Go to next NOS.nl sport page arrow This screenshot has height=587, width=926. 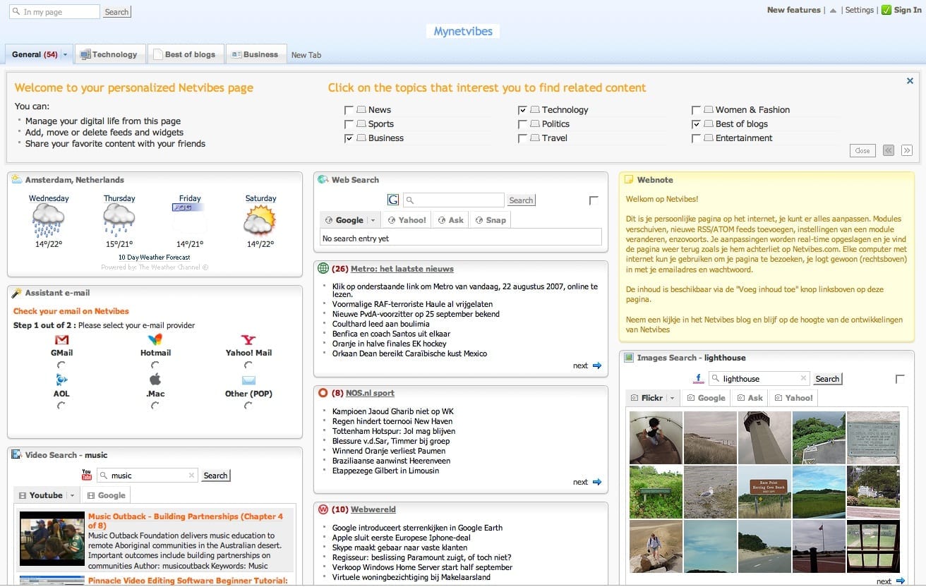597,482
